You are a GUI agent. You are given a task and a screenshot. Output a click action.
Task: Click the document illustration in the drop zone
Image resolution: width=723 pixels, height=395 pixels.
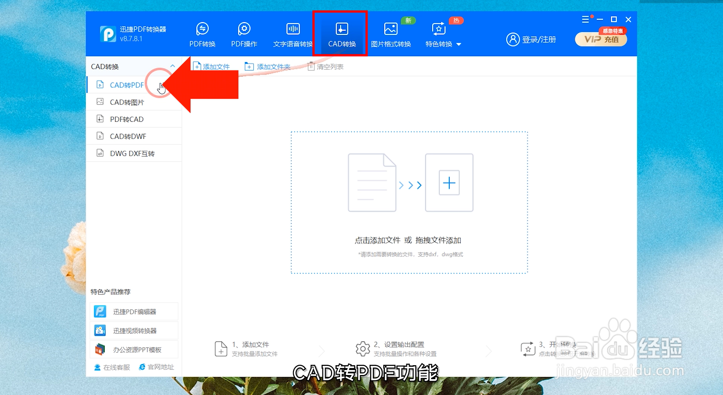pyautogui.click(x=372, y=182)
